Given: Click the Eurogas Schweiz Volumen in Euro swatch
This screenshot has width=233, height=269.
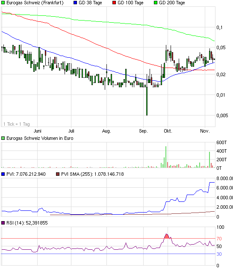Looking at the screenshot, I should 3,138.
